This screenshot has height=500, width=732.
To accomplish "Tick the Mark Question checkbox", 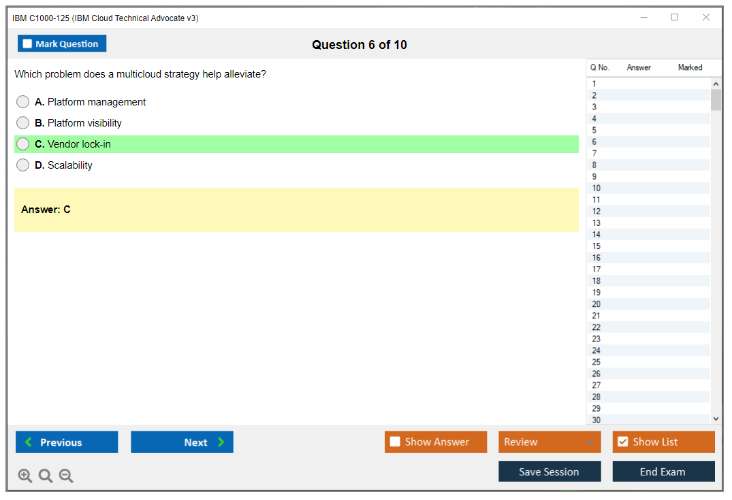I will coord(28,44).
